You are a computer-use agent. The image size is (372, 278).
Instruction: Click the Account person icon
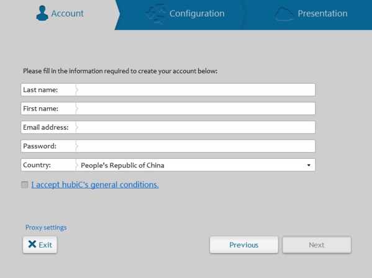point(42,13)
